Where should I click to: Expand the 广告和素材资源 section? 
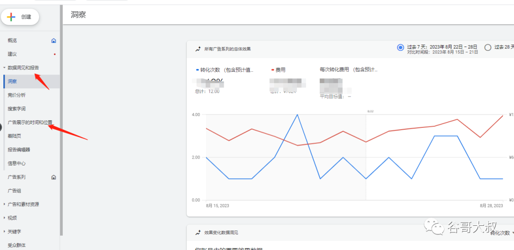click(4, 204)
